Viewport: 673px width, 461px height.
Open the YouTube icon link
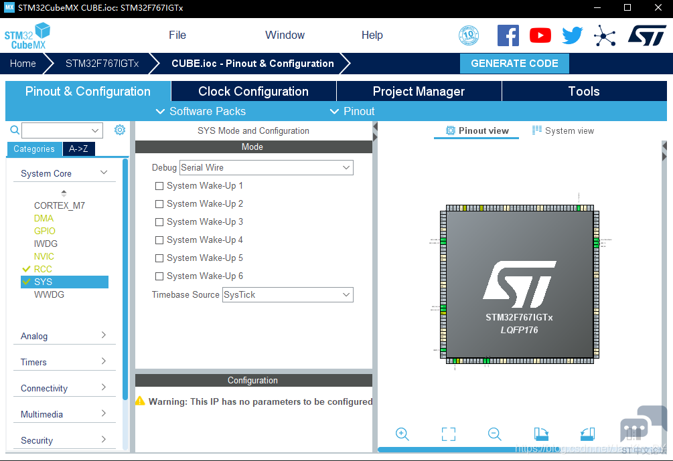540,35
